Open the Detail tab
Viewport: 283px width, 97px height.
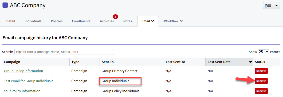(11, 21)
